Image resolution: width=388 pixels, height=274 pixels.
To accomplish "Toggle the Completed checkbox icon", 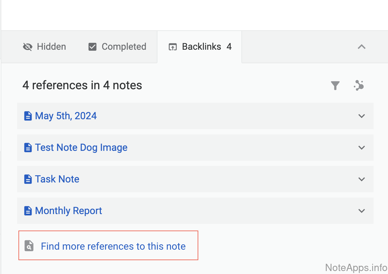I will coord(93,47).
